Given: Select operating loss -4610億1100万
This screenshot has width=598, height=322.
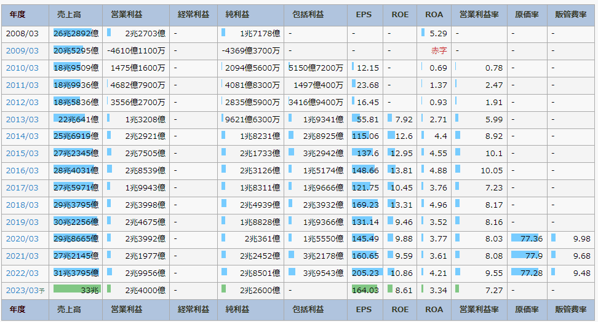Looking at the screenshot, I should coord(136,50).
